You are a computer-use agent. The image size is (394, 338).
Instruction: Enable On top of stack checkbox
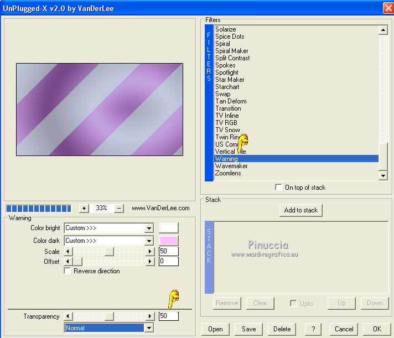(x=278, y=188)
